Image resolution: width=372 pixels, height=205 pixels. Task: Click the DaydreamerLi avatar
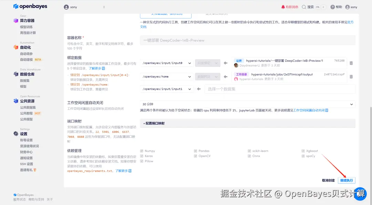[236, 66]
